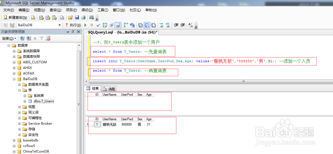This screenshot has height=154, width=333.
Task: Click the change connection icon
Action: pos(12,25)
